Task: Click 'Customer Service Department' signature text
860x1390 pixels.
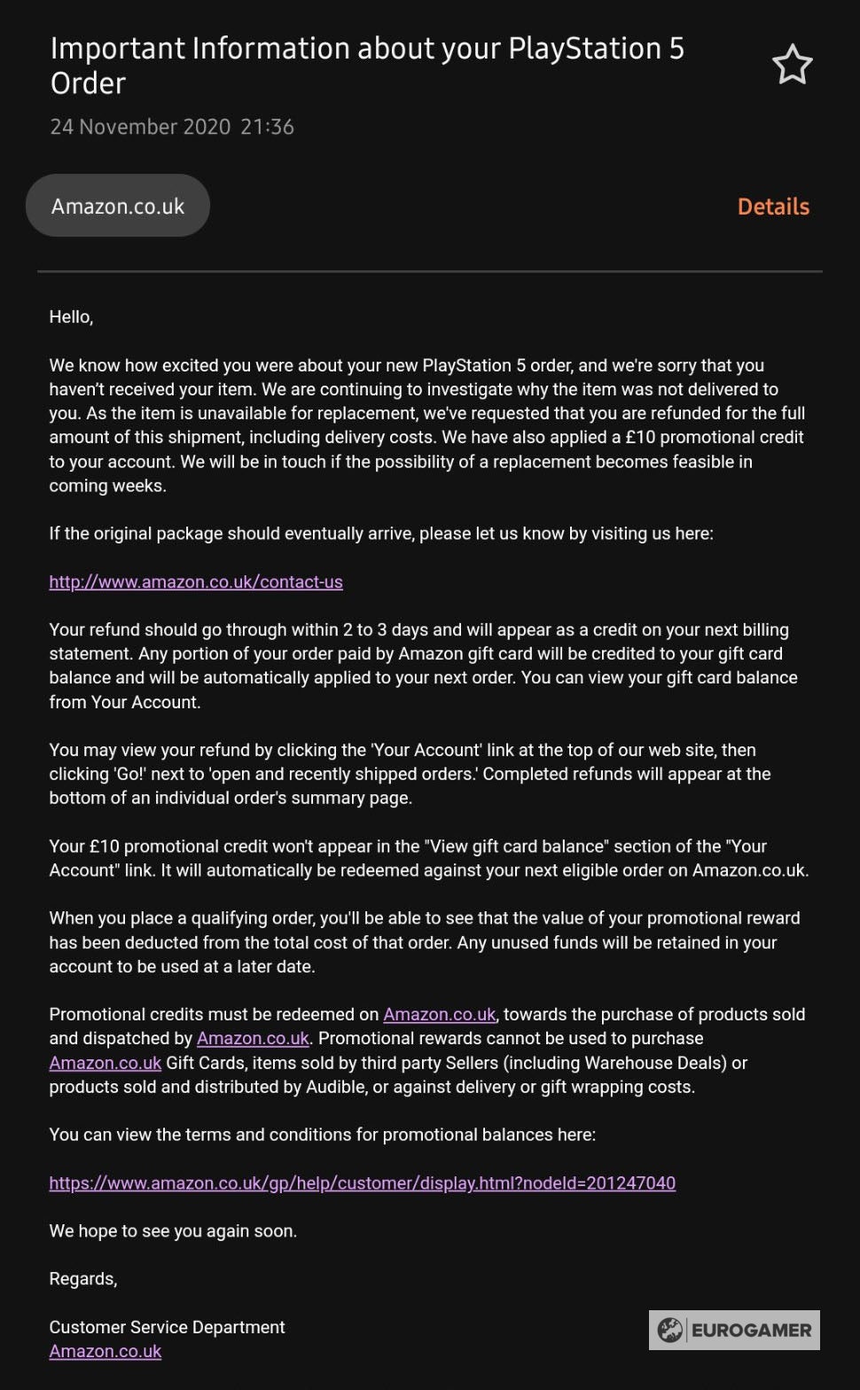Action: (168, 1327)
